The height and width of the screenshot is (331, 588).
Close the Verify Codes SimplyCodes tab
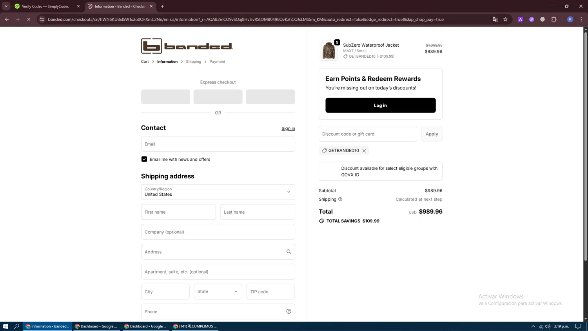78,6
